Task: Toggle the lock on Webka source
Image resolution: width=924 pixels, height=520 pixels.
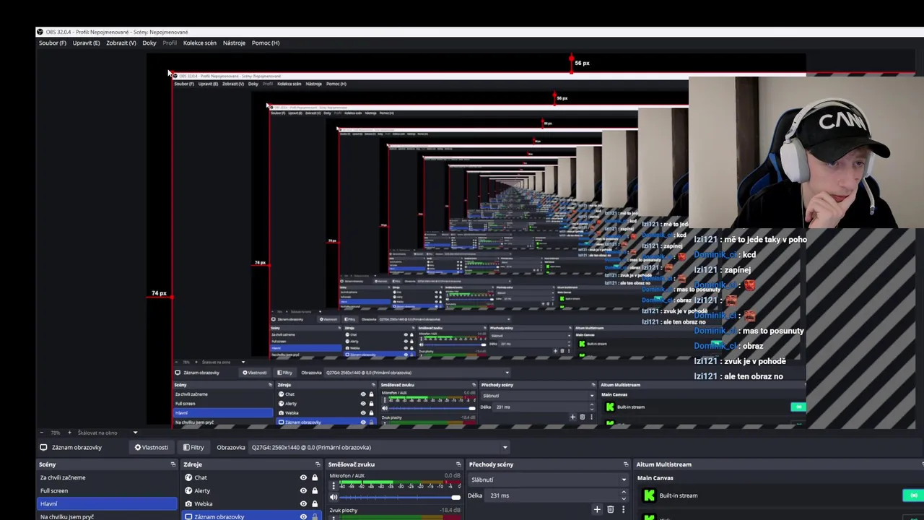Action: (315, 503)
